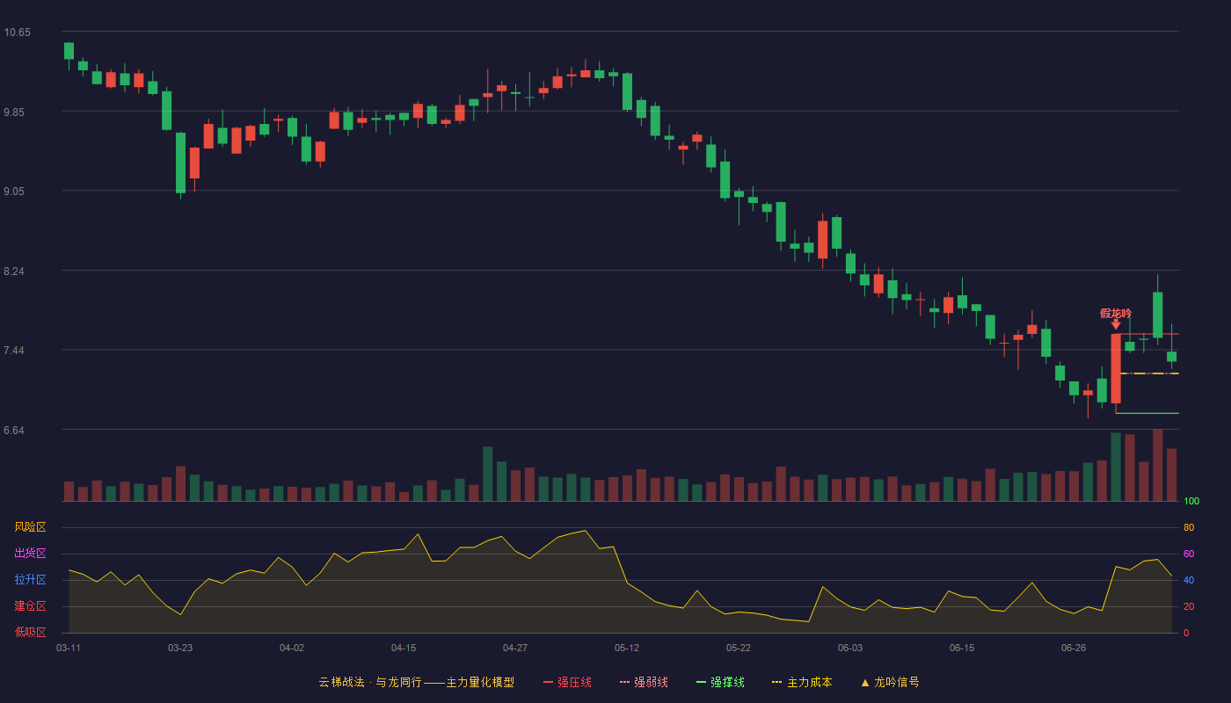Viewport: 1231px width, 703px height.
Task: Click the 出货区 zone label
Action: coord(30,554)
